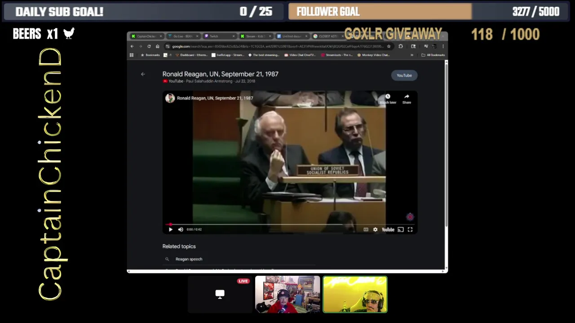Screen dimensions: 575x323
Task: Share the video with the Share arrow
Action: tap(407, 99)
